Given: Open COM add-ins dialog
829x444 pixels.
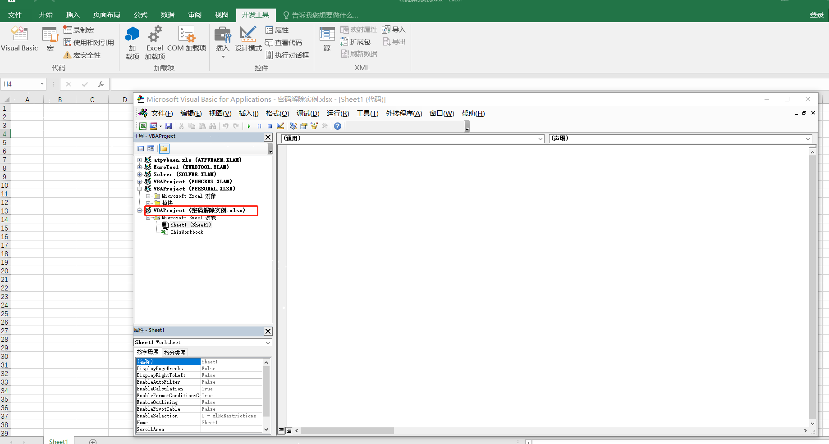Looking at the screenshot, I should tap(187, 39).
